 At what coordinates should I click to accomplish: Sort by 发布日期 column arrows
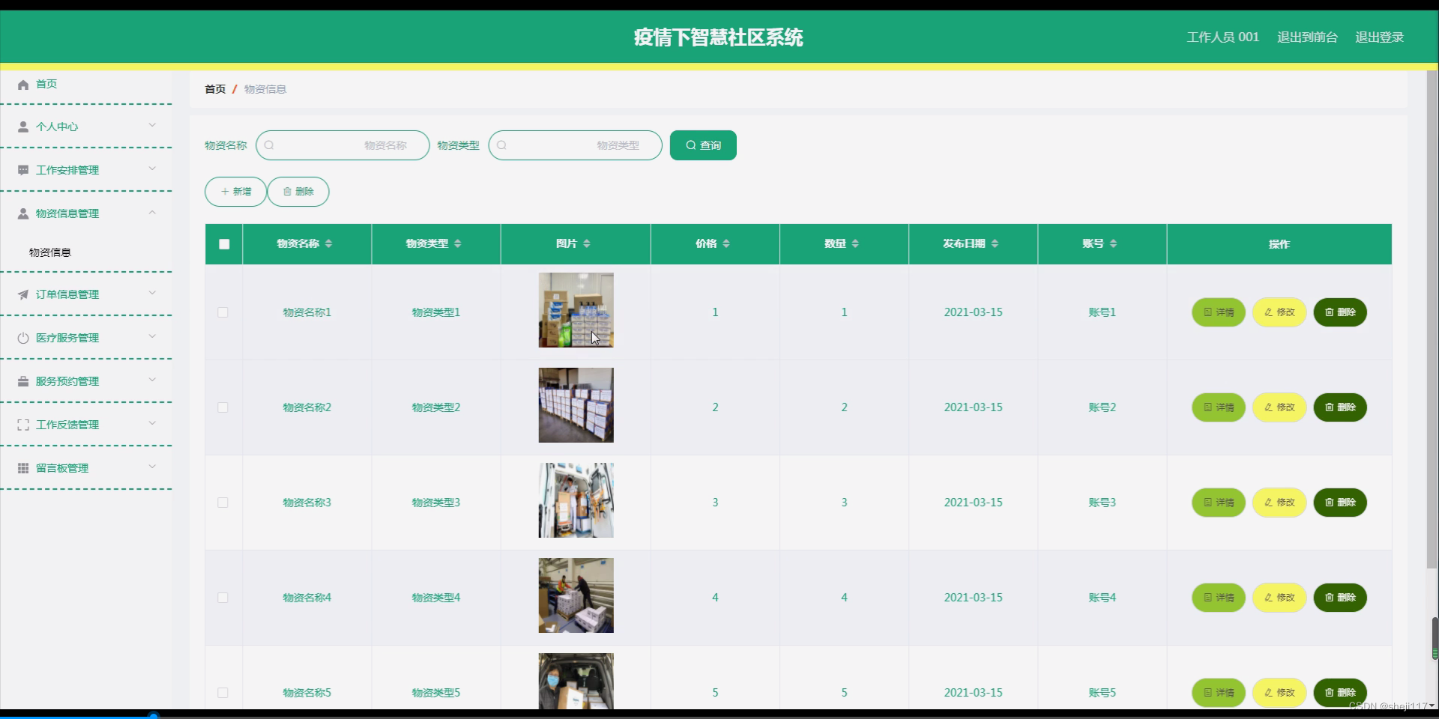pyautogui.click(x=995, y=244)
